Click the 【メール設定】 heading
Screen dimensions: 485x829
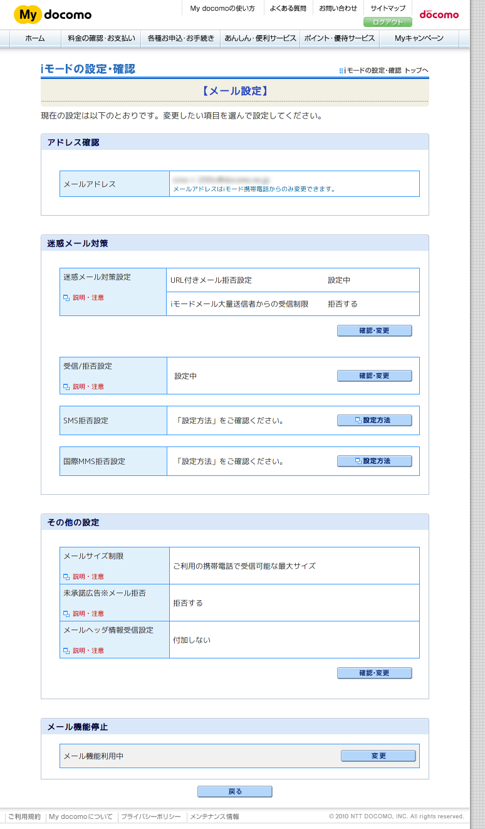235,91
